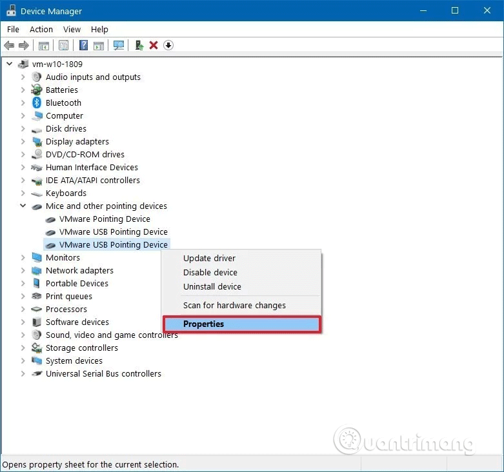Click the Network adapters category icon
The width and height of the screenshot is (504, 472).
tap(37, 271)
